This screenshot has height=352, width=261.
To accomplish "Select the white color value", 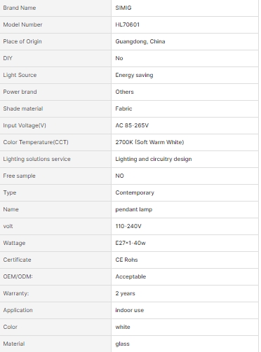I will (123, 327).
